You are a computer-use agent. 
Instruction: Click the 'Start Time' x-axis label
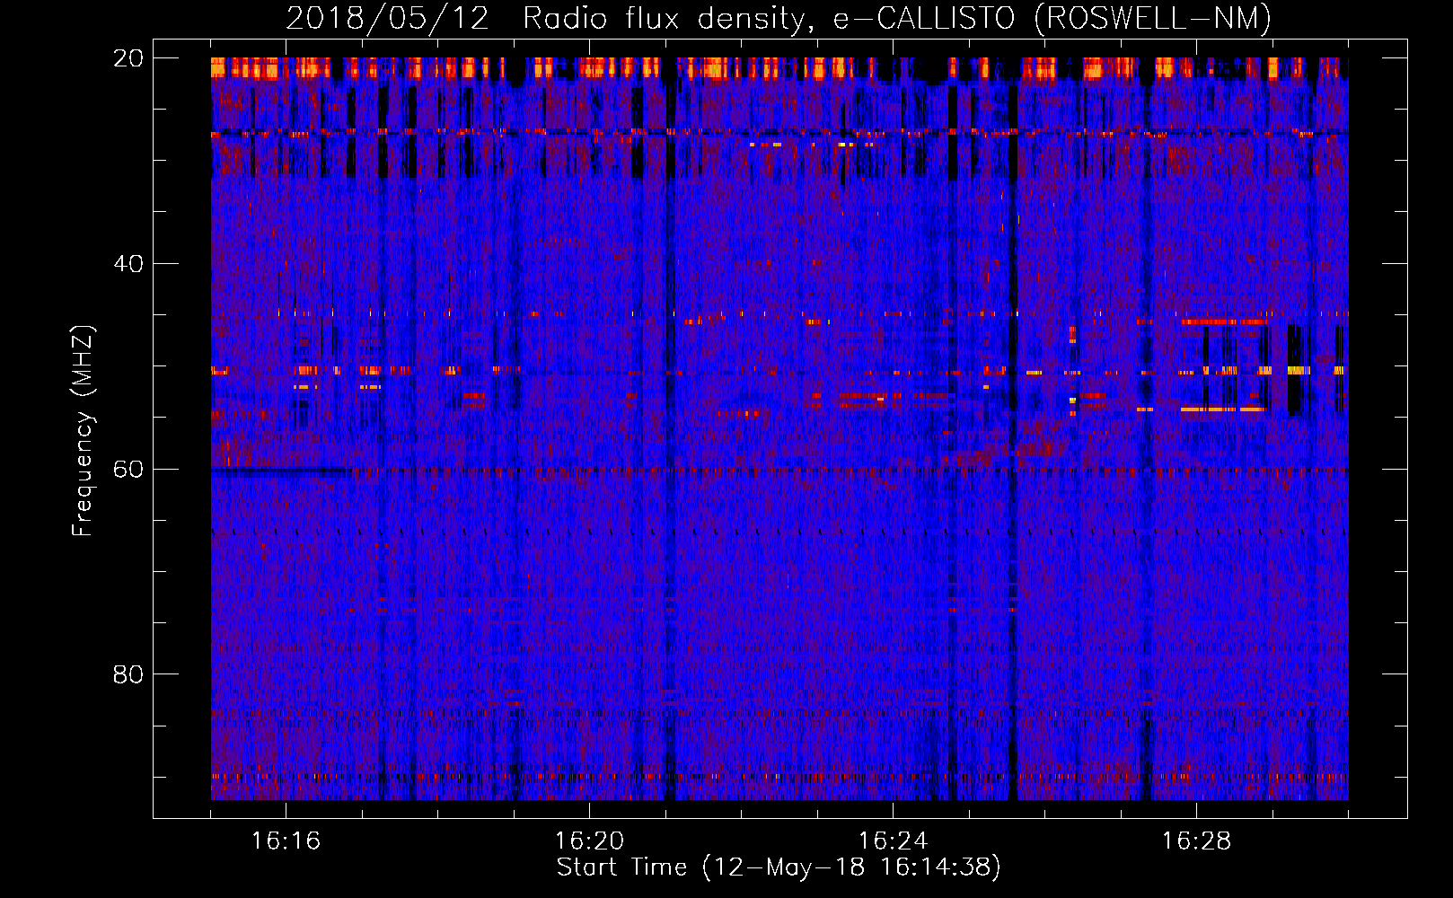coord(621,867)
